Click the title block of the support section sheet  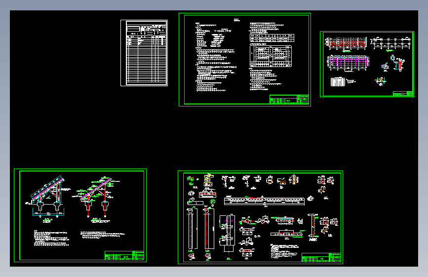[x=124, y=255]
